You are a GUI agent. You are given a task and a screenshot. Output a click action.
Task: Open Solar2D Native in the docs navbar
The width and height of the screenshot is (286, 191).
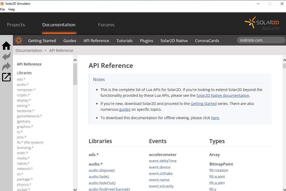tap(174, 41)
